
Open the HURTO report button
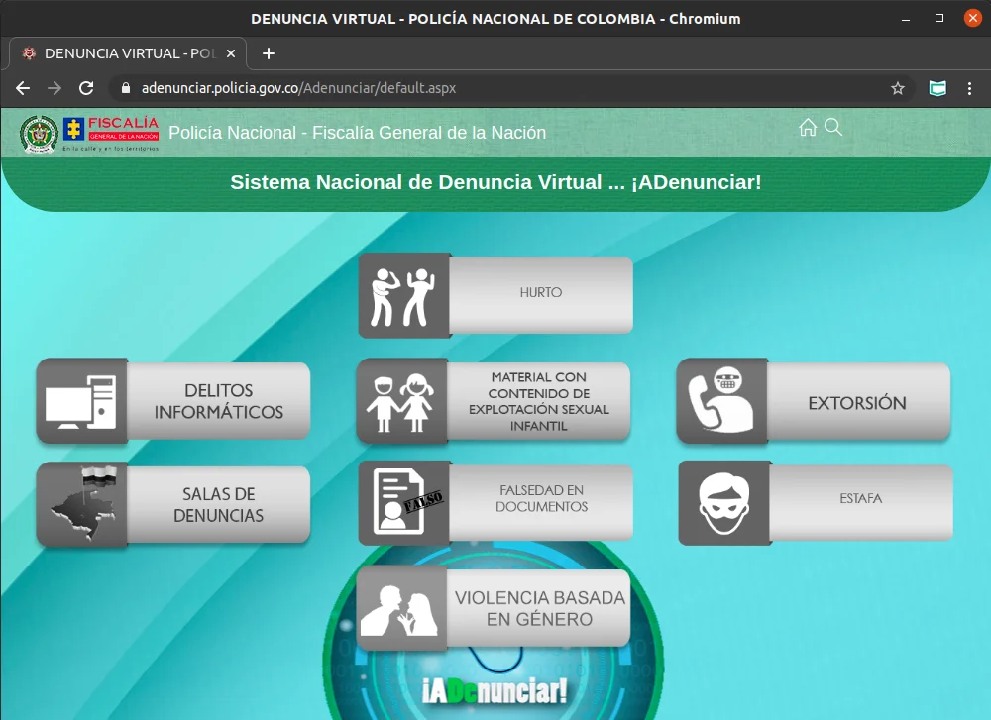(541, 294)
